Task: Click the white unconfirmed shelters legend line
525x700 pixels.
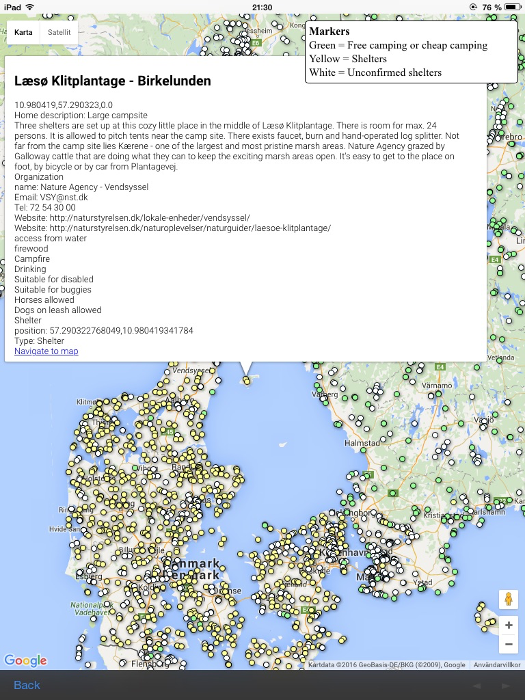Action: pyautogui.click(x=375, y=72)
